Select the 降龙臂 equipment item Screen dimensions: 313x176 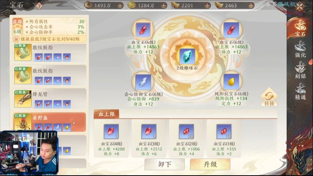tap(49, 99)
